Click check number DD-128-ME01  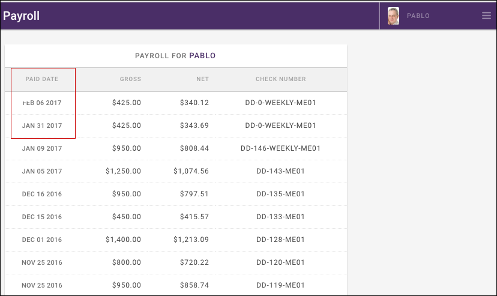[280, 240]
